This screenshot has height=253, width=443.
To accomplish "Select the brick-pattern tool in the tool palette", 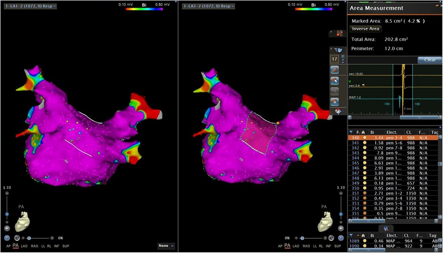I will pyautogui.click(x=335, y=70).
